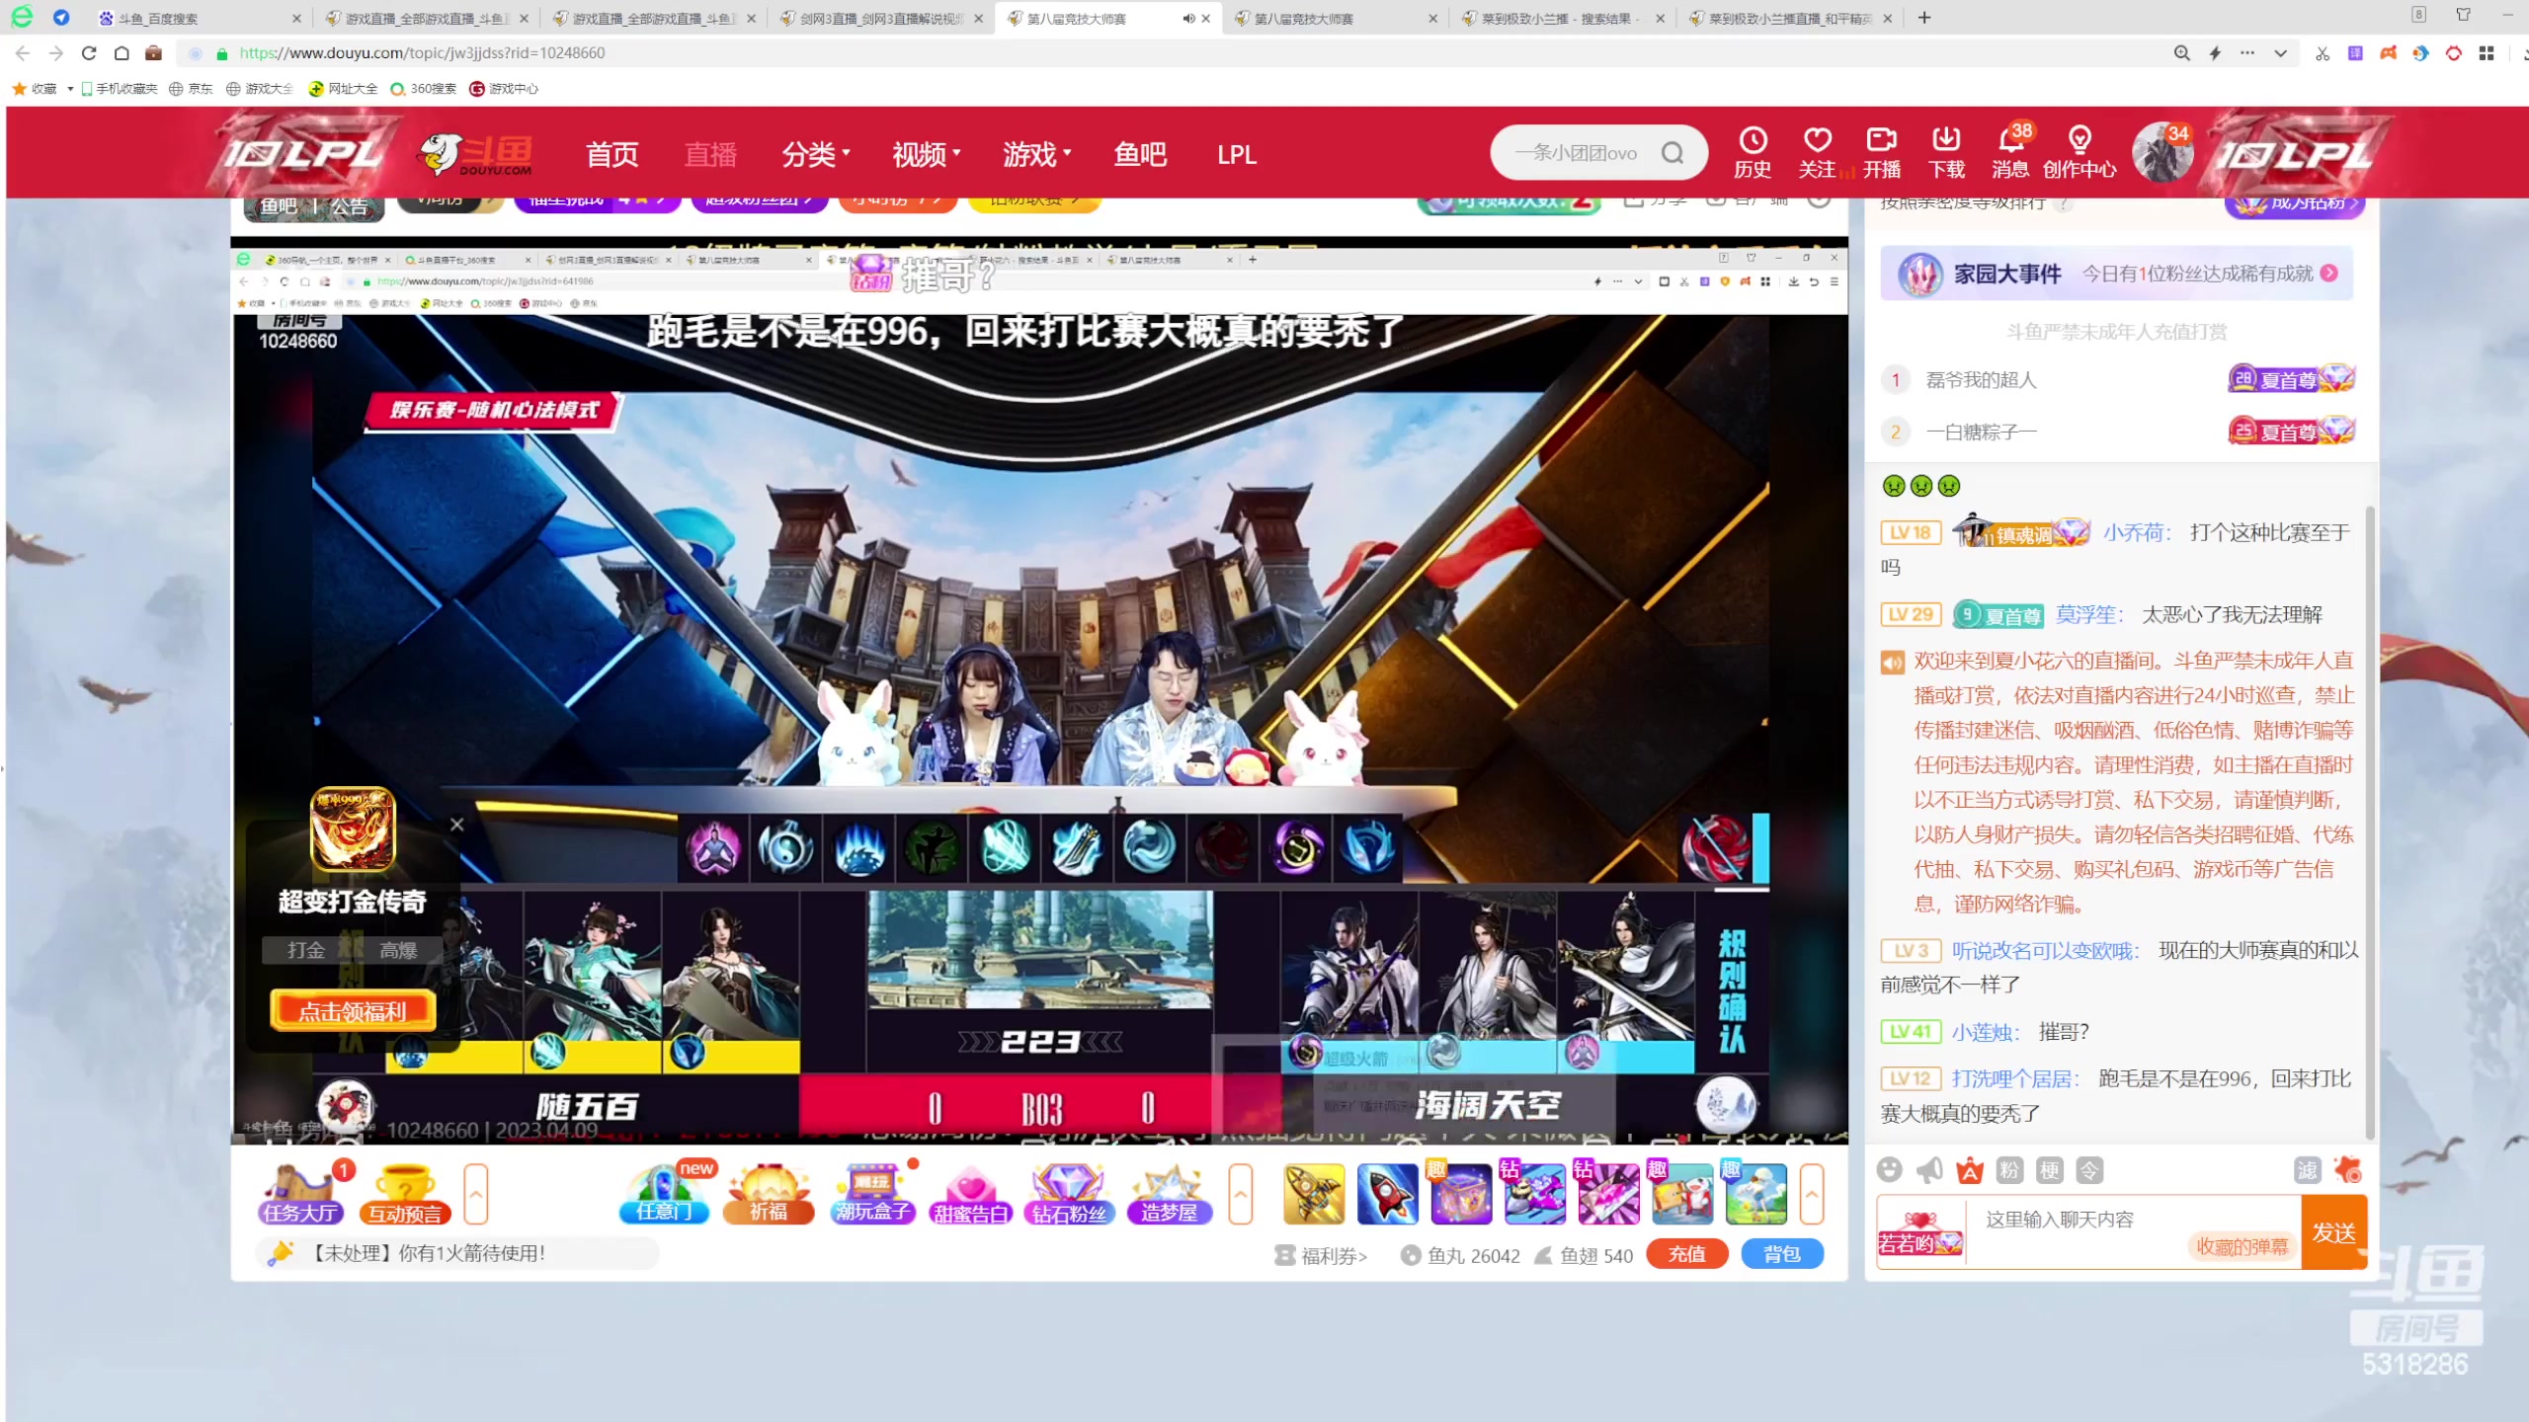The height and width of the screenshot is (1422, 2529).
Task: Open the 收藏 bookmarks dropdown arrow
Action: click(70, 89)
